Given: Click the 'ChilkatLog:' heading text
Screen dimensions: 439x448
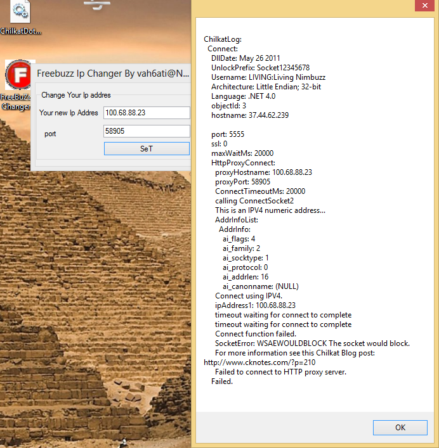Looking at the screenshot, I should point(223,39).
